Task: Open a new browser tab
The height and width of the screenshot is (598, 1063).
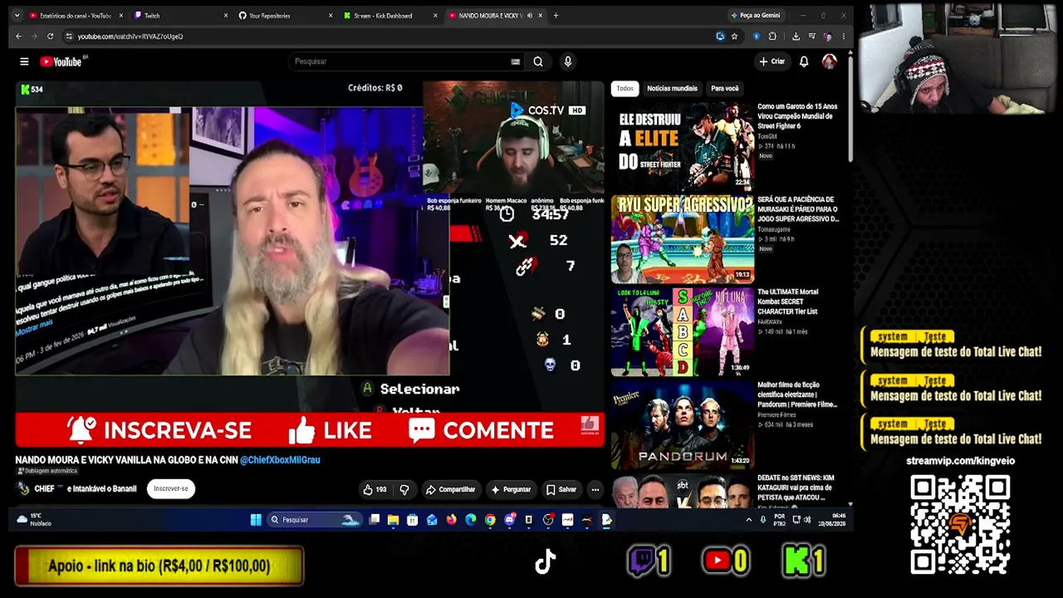Action: (x=556, y=16)
